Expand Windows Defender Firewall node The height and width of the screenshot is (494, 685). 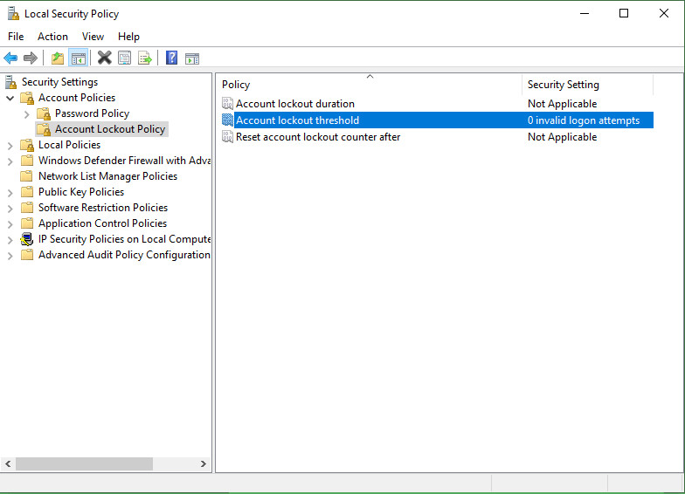[10, 161]
